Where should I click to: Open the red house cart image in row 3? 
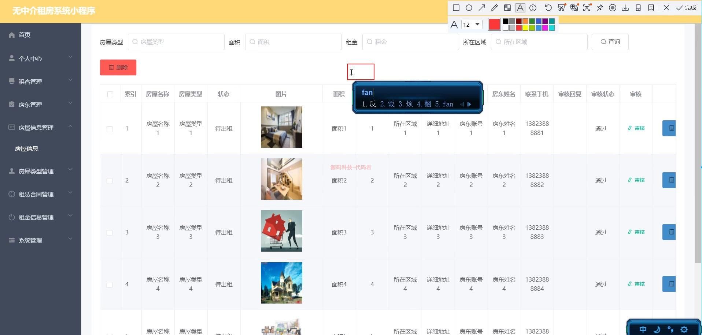click(281, 231)
